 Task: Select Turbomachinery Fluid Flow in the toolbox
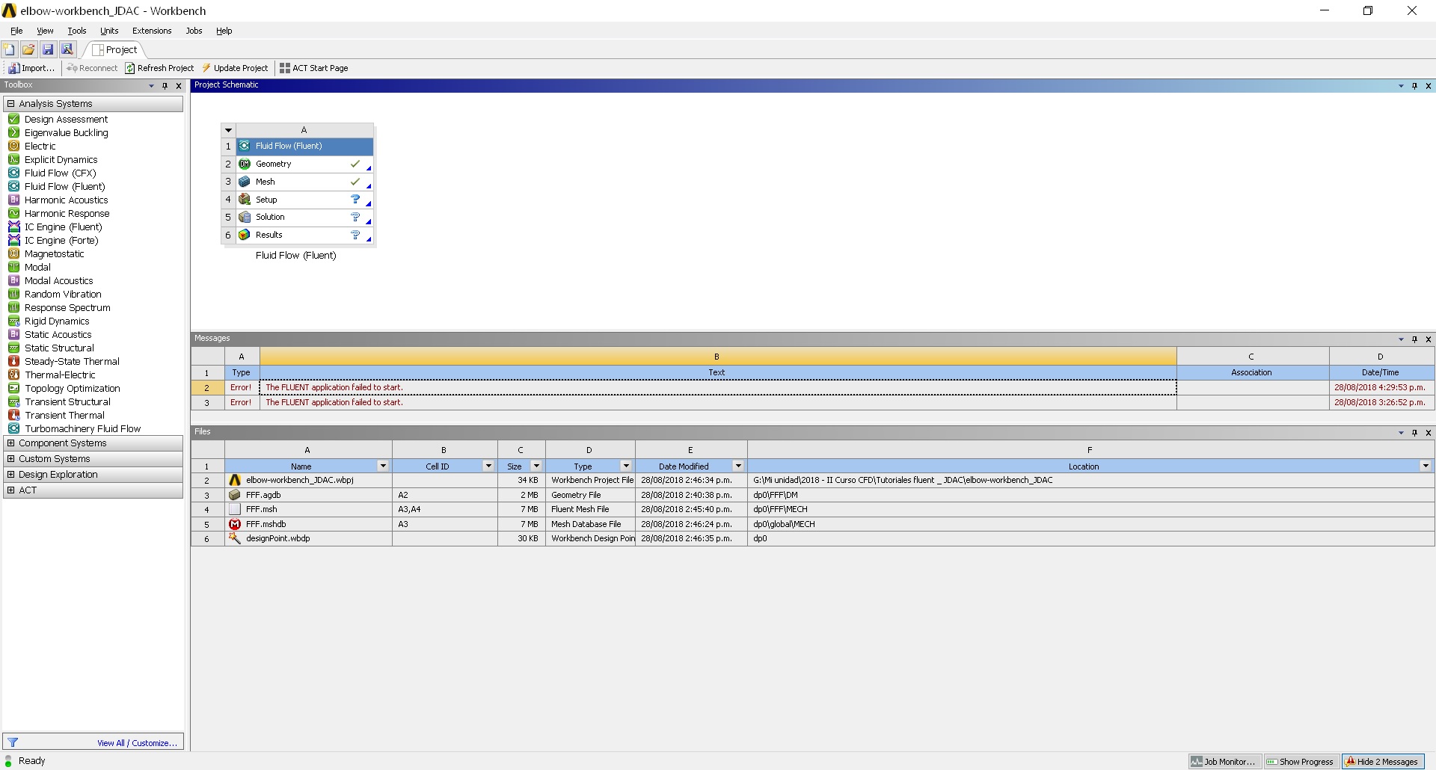point(82,428)
